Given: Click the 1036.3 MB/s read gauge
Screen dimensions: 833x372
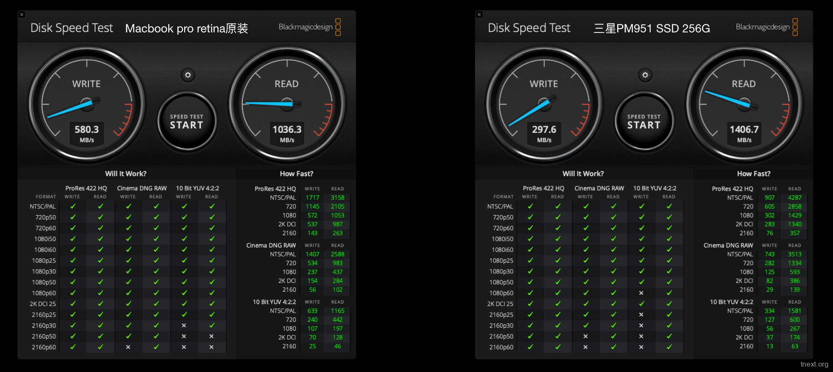Looking at the screenshot, I should click(287, 104).
